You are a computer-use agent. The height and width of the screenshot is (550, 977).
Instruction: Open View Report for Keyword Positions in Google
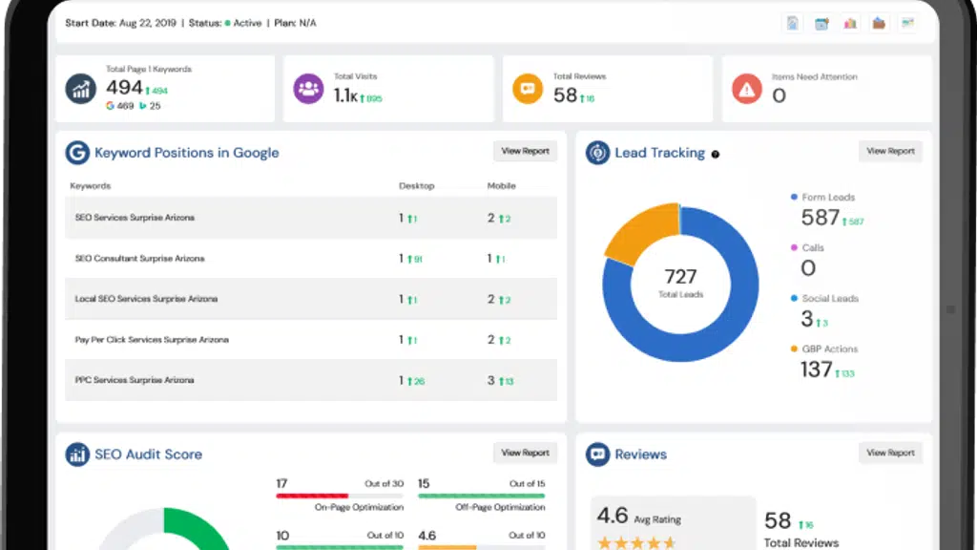526,151
